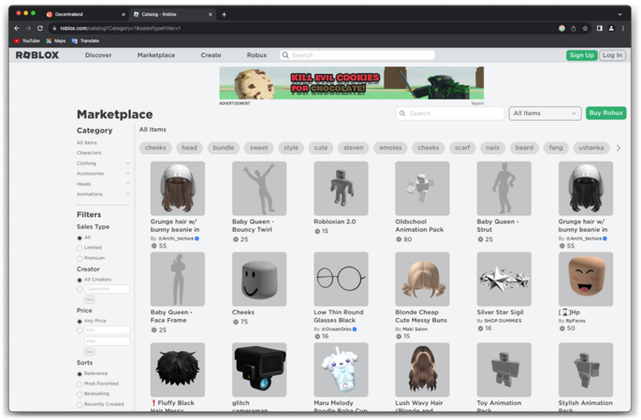Click site lock icon in address bar
Screen dimensions: 641x420
54,28
